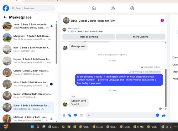This screenshot has width=178, height=131.
Task: Click the conversation list scrollbar thumb
Action: click(57, 44)
